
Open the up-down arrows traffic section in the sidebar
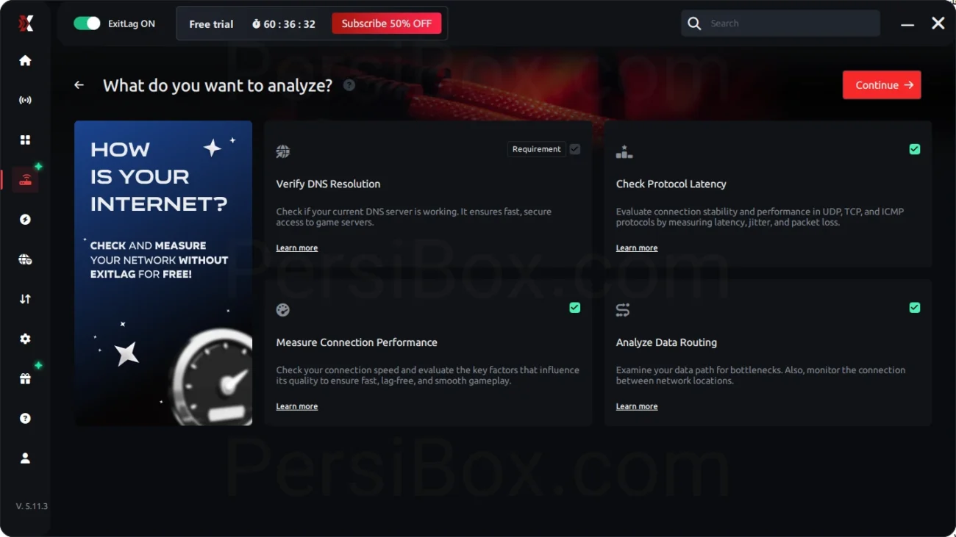25,299
